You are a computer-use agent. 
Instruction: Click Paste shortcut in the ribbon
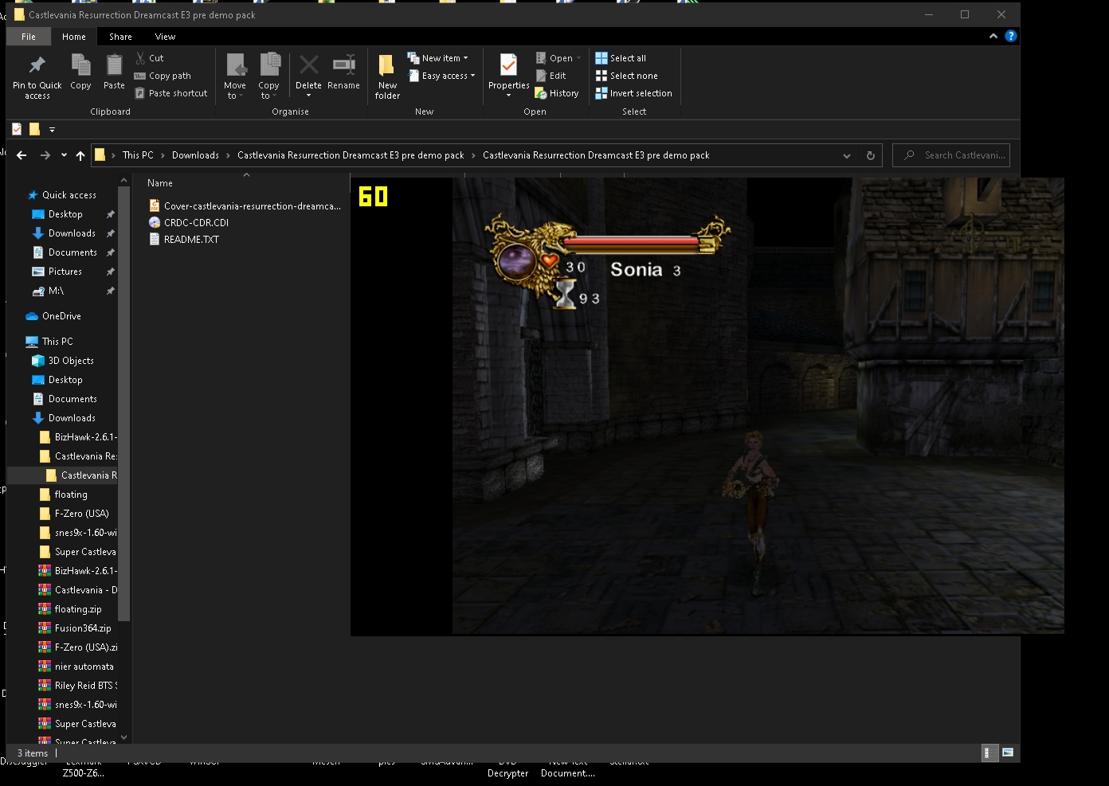(x=170, y=93)
